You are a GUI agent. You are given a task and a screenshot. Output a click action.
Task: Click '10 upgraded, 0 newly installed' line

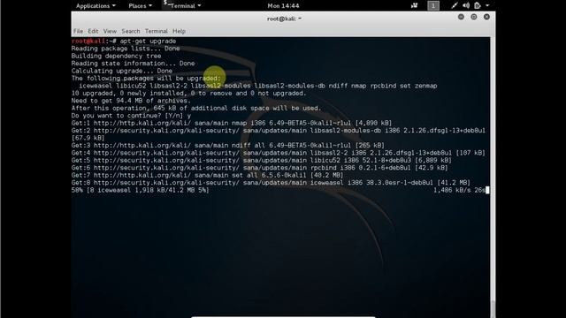[188, 94]
